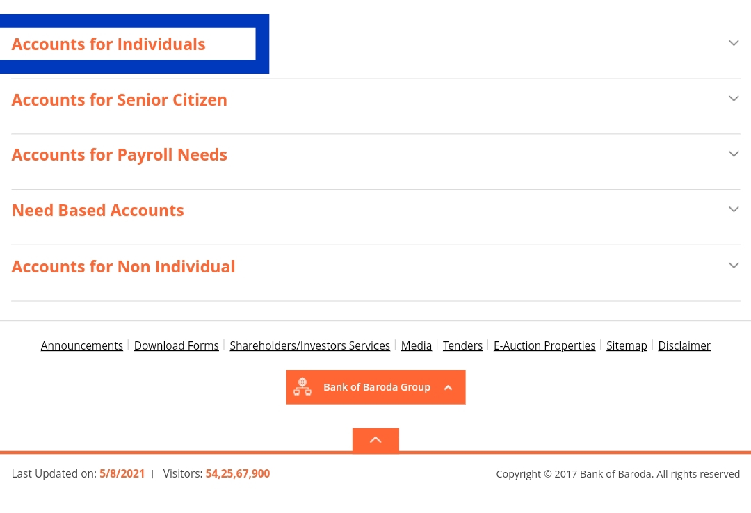Expand the Accounts for Individuals chevron
The image size is (751, 513).
pyautogui.click(x=734, y=43)
